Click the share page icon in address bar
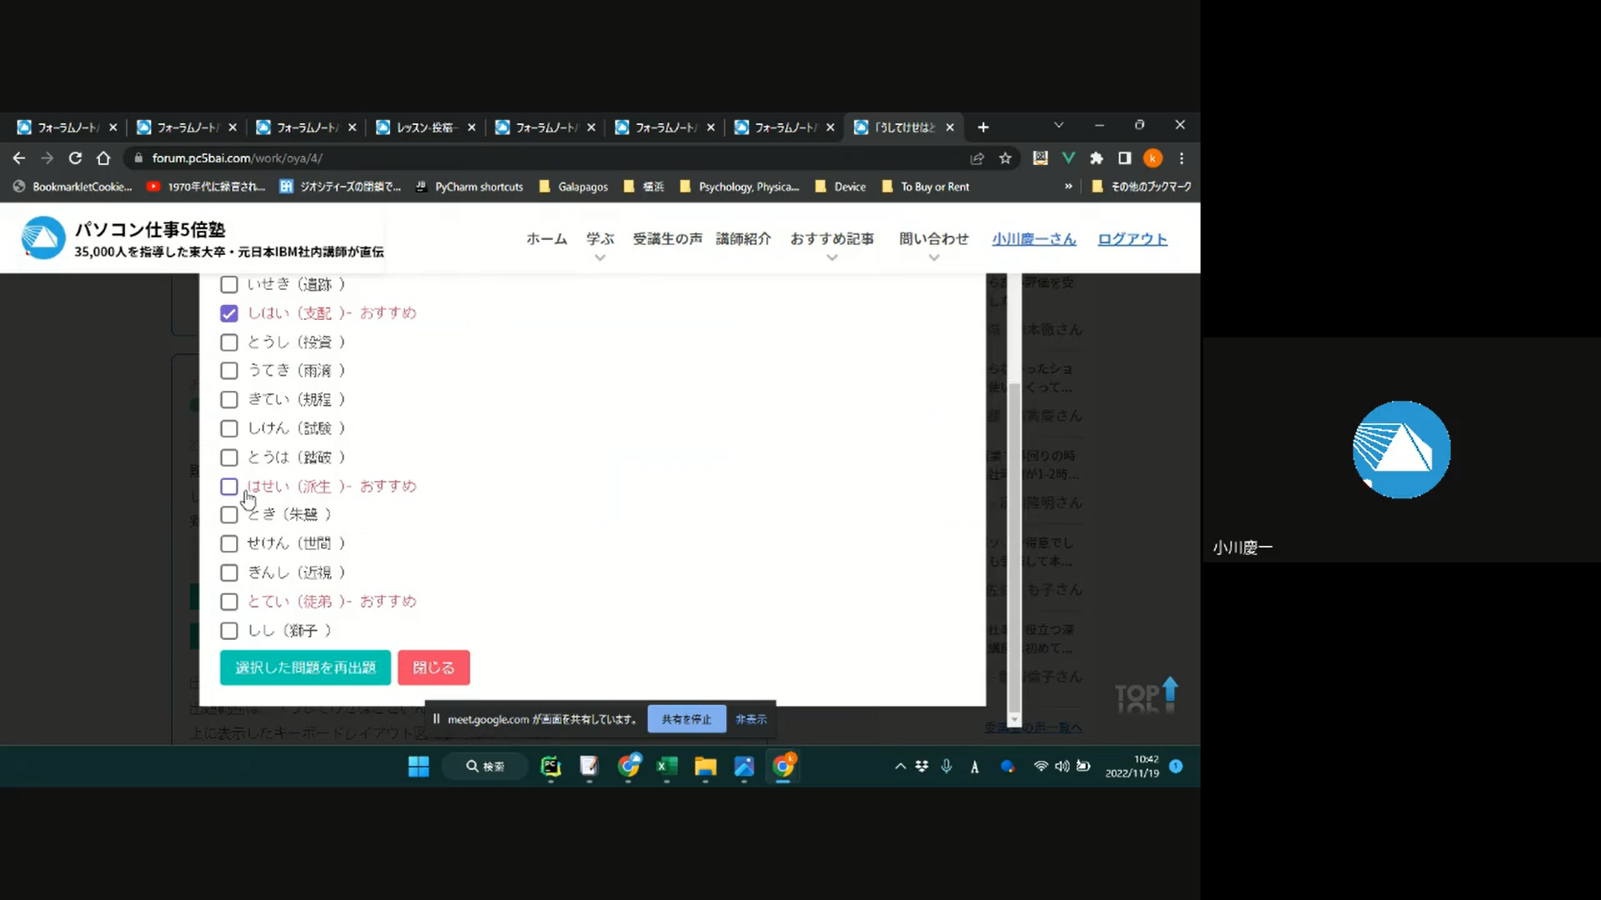The height and width of the screenshot is (900, 1601). click(x=977, y=158)
